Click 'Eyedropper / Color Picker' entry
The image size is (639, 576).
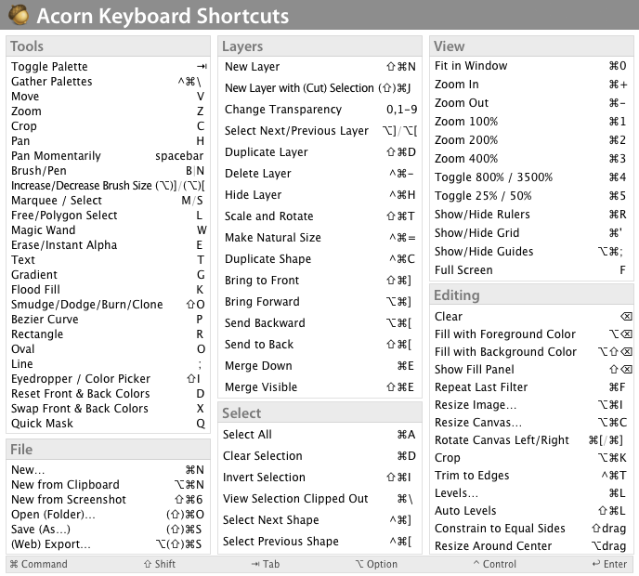108,379
